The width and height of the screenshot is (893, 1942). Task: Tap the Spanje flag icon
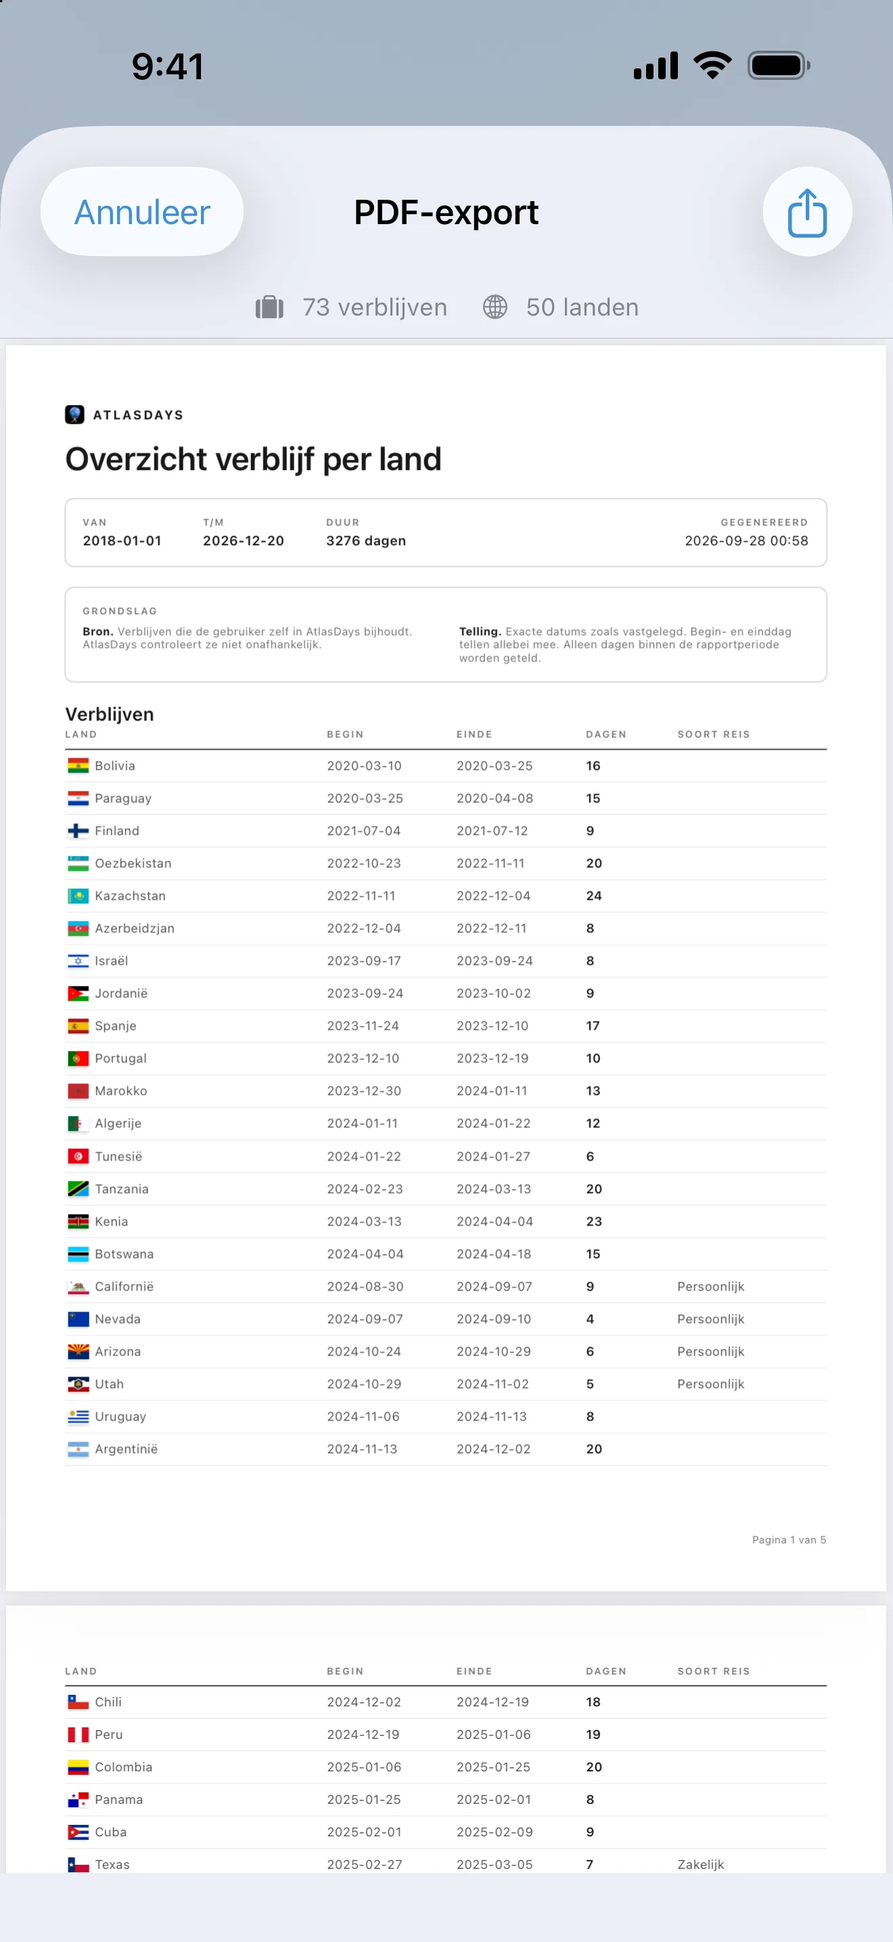[78, 1025]
